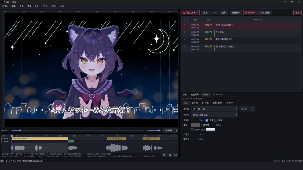Screen dimensions: 303x170
Task: Click the 00:04.71 time cell
Action: coord(195,32)
